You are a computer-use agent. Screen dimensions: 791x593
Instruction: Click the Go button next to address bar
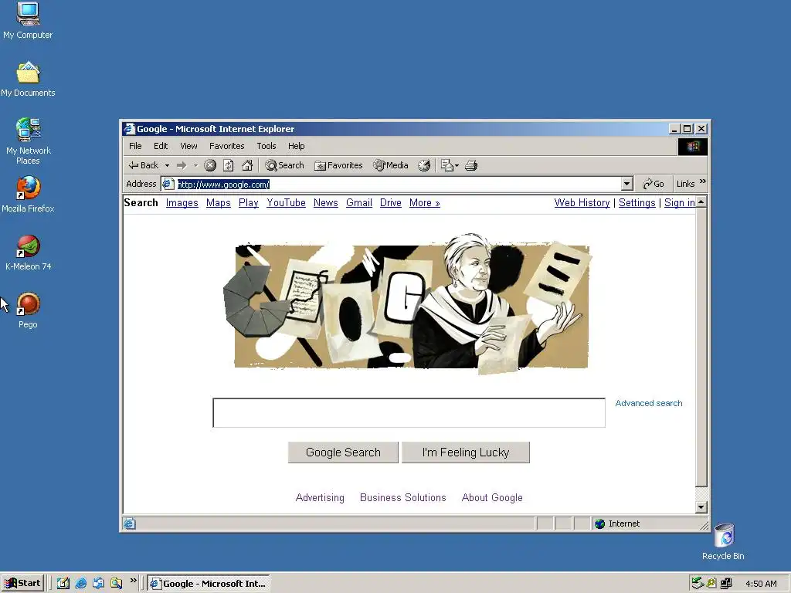[x=654, y=184]
